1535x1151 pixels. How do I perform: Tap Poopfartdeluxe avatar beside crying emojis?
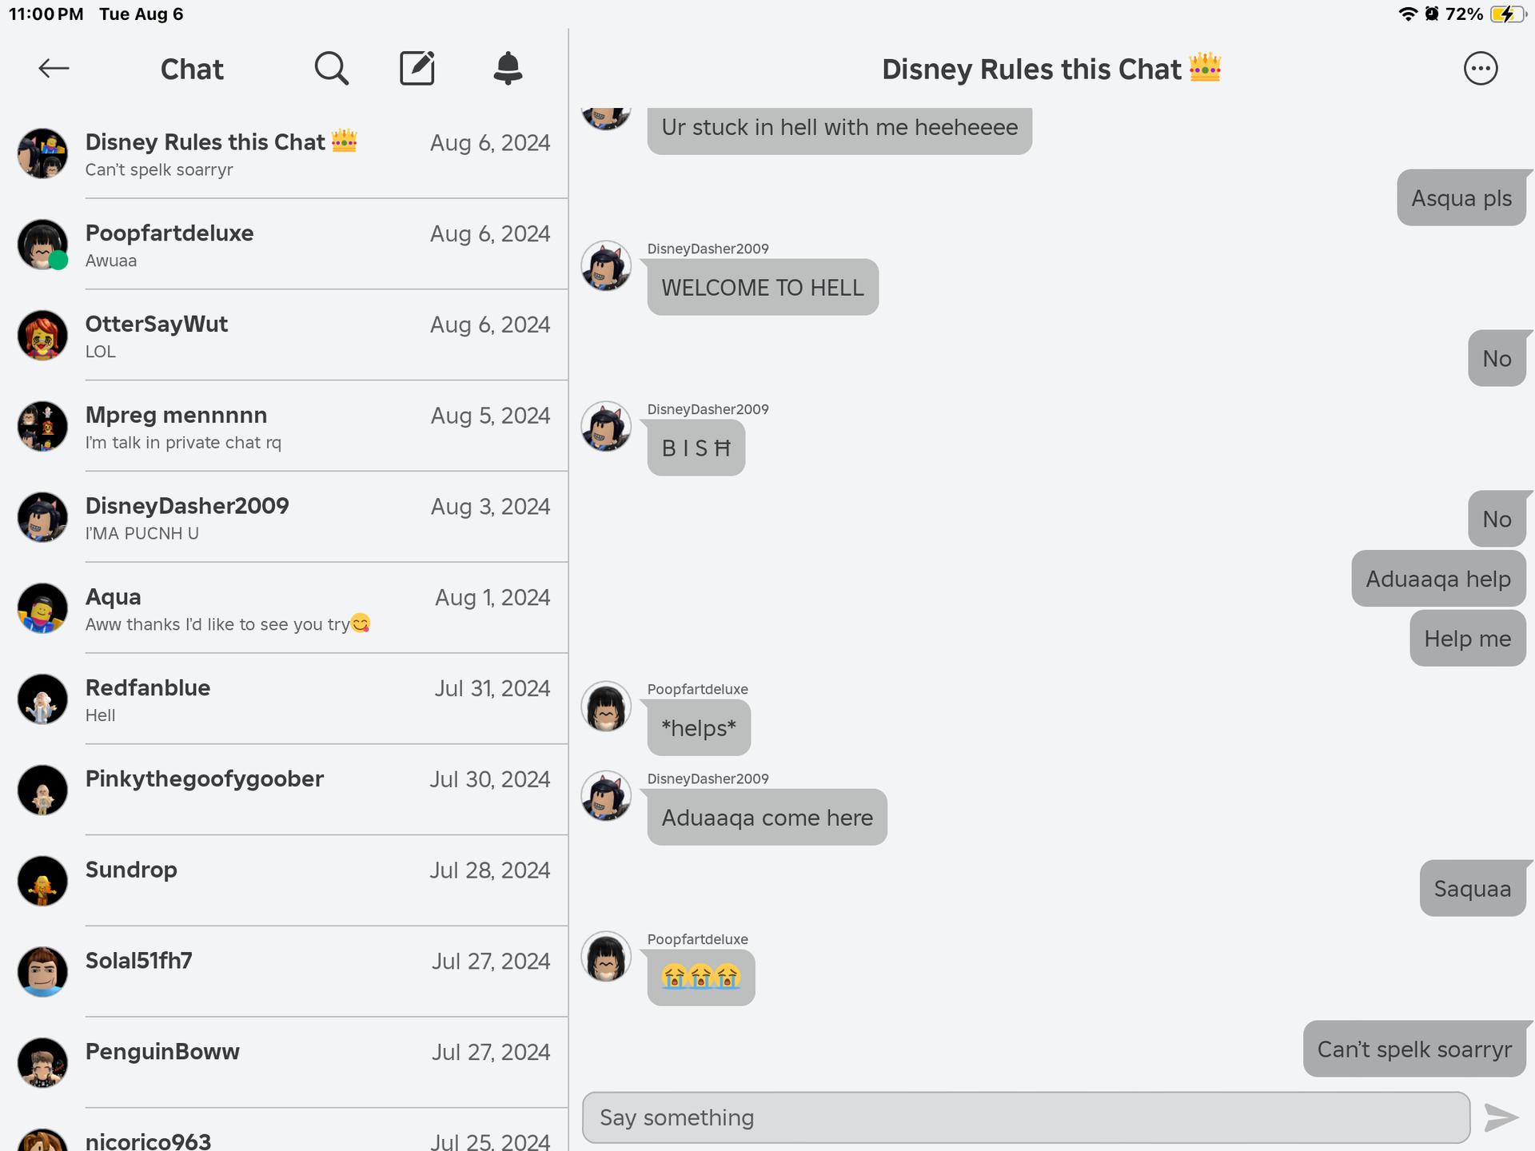coord(606,957)
